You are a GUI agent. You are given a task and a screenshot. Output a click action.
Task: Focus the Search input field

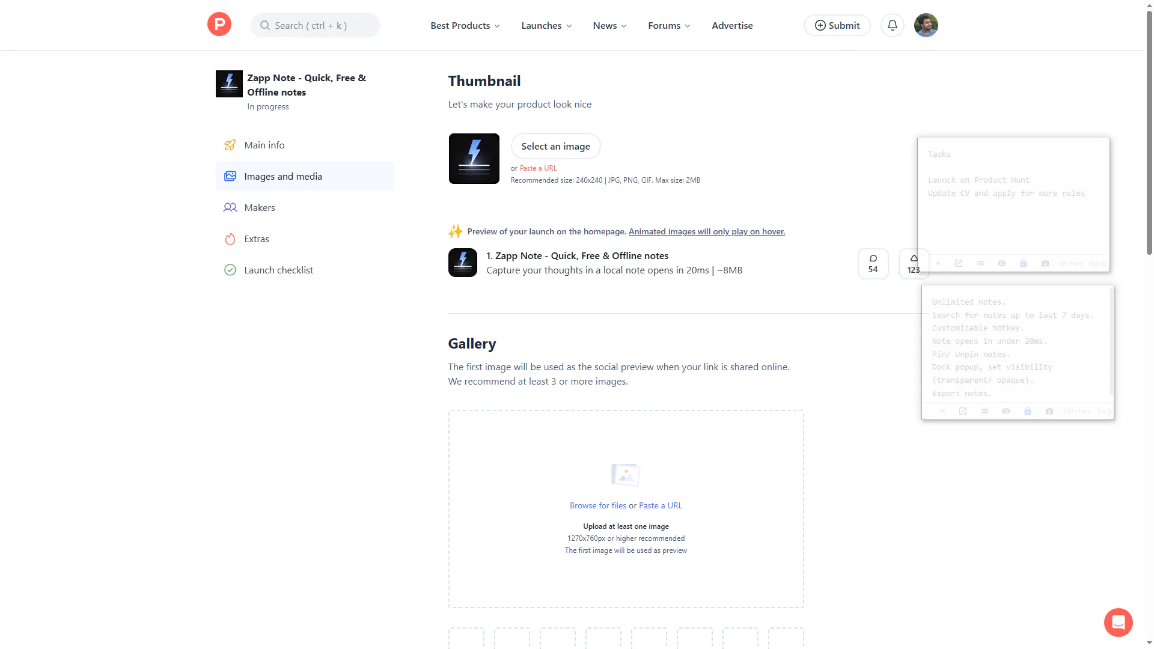coord(316,25)
